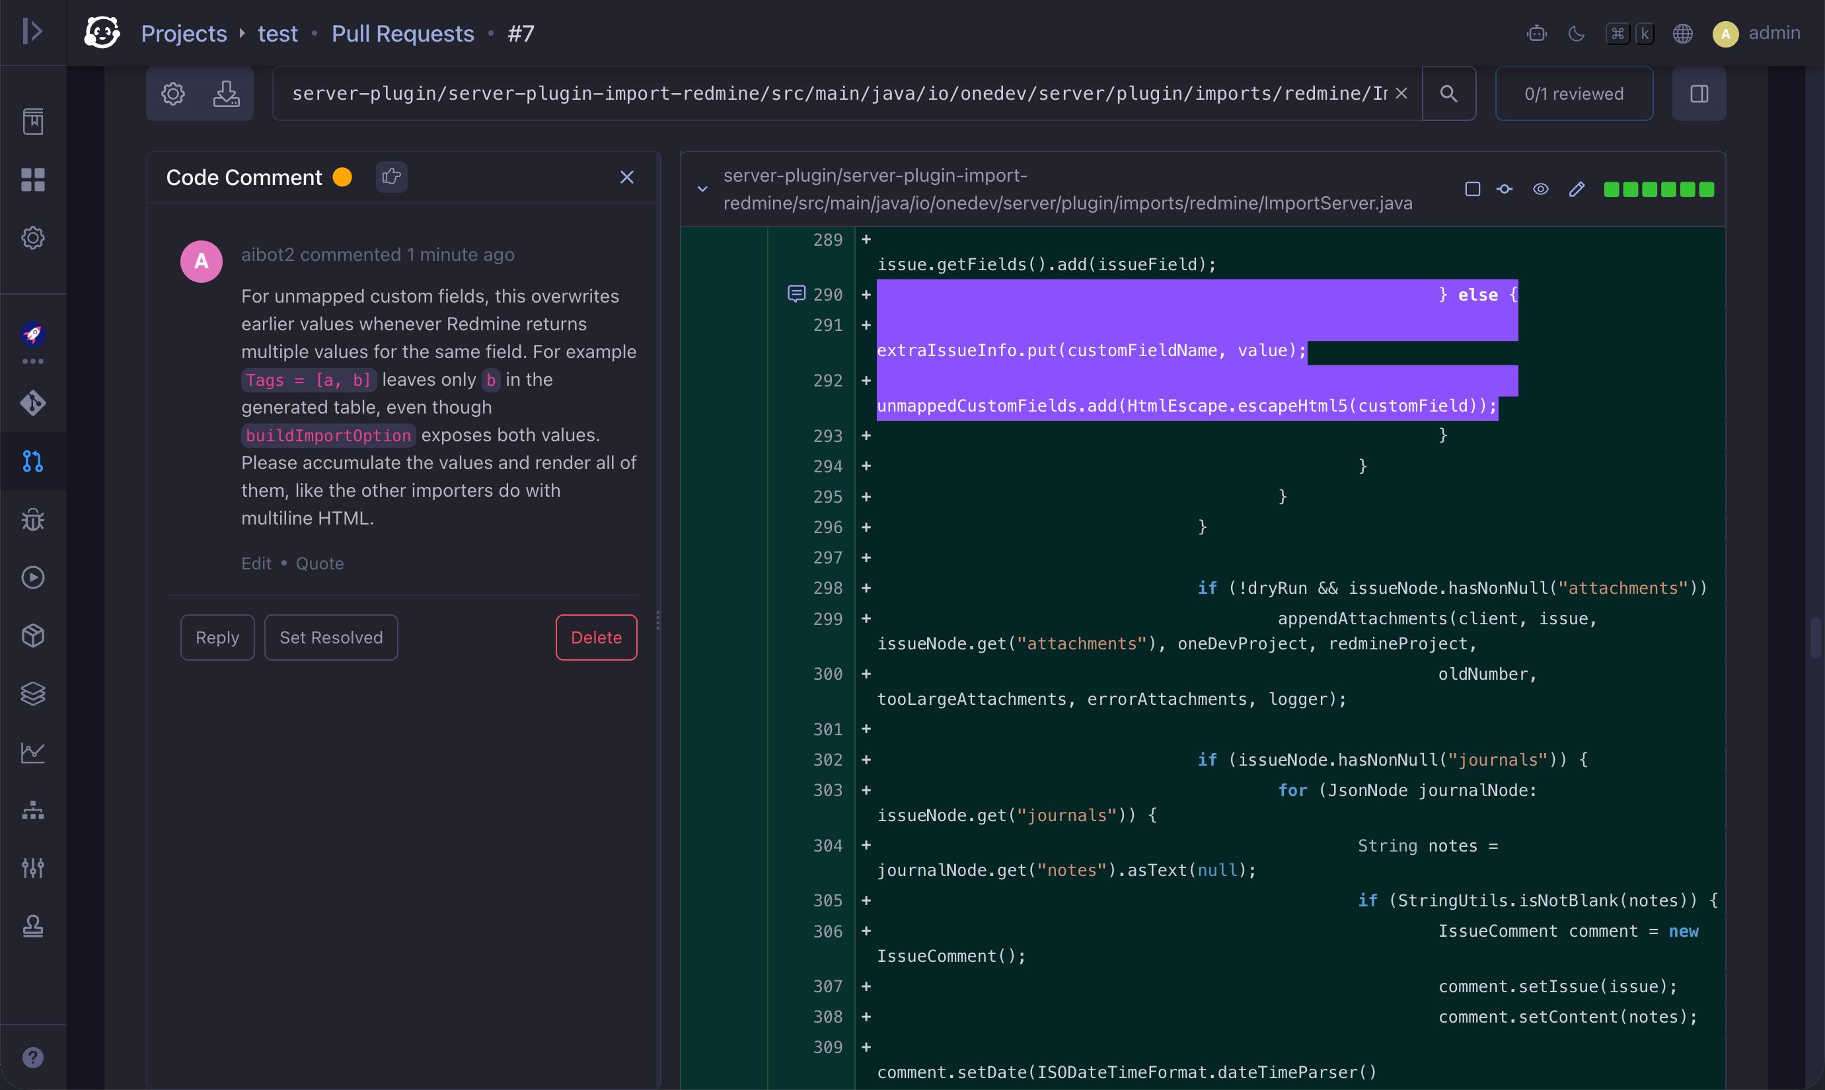The height and width of the screenshot is (1090, 1825).
Task: Expand the sidebar with the top-left arrow icon
Action: pos(32,32)
